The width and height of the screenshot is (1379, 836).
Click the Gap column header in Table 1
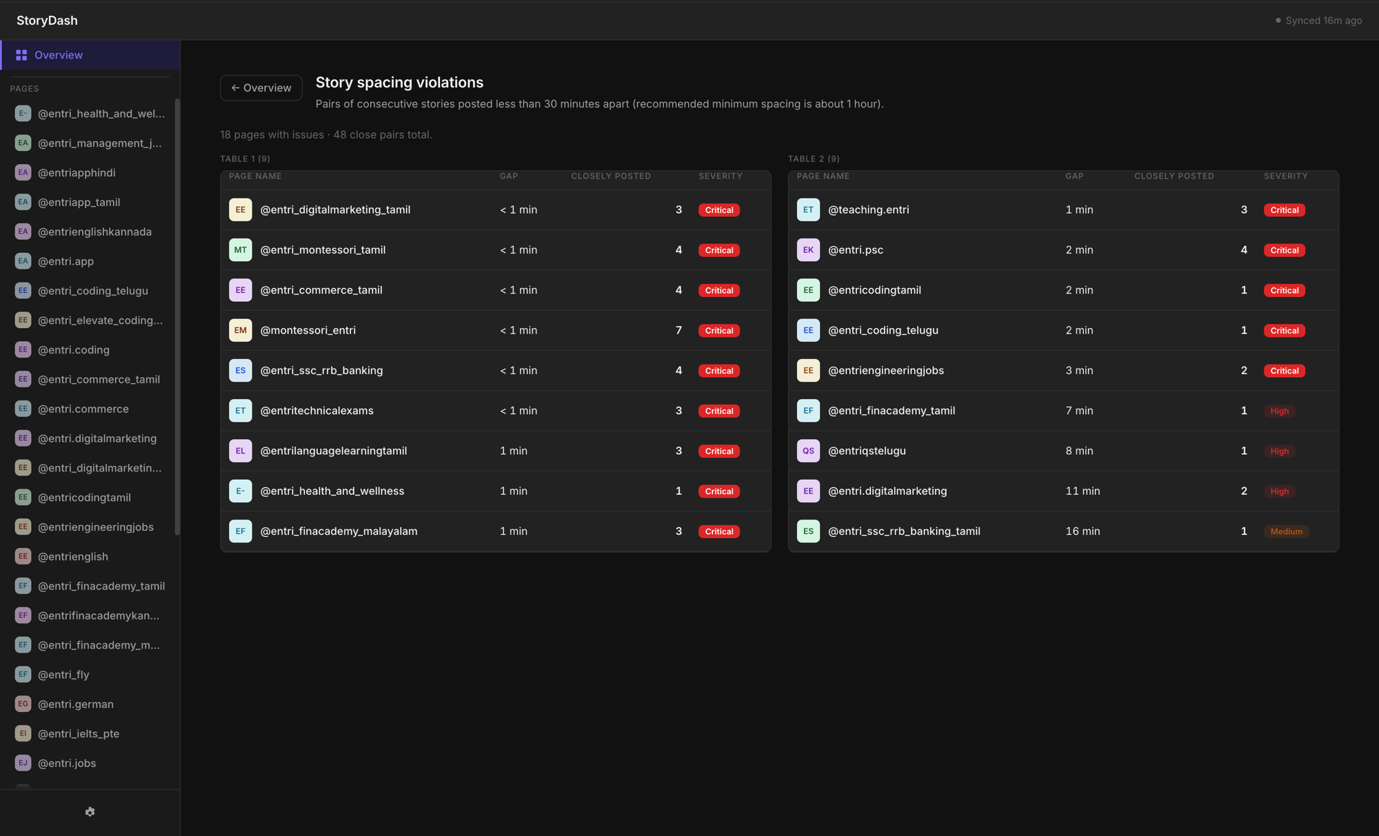click(x=509, y=176)
